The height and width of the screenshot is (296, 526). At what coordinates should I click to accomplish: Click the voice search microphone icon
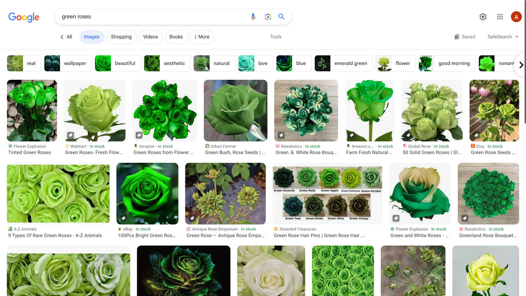click(253, 17)
